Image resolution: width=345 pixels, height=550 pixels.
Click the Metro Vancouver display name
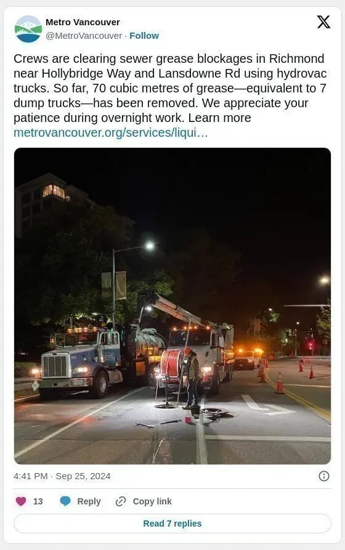(83, 22)
